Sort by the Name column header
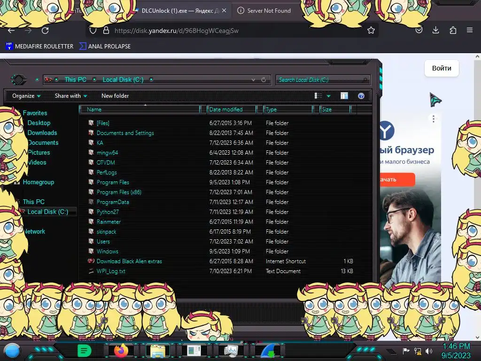The image size is (481, 361). 140,109
